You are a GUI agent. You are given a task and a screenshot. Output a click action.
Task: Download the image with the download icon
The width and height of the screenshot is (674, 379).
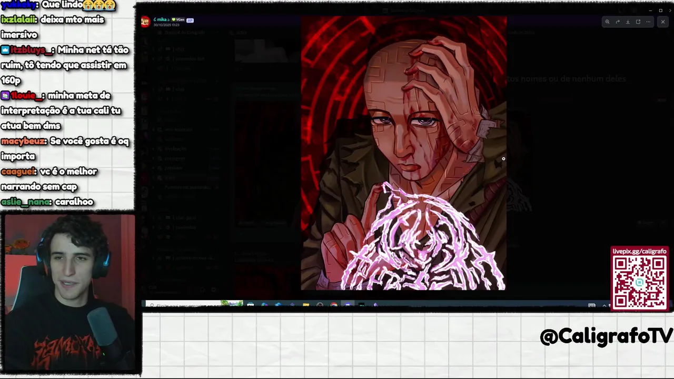[628, 22]
